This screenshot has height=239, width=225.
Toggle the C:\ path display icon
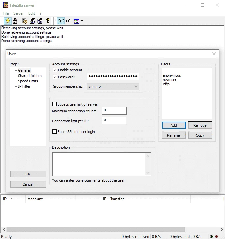click(x=68, y=21)
